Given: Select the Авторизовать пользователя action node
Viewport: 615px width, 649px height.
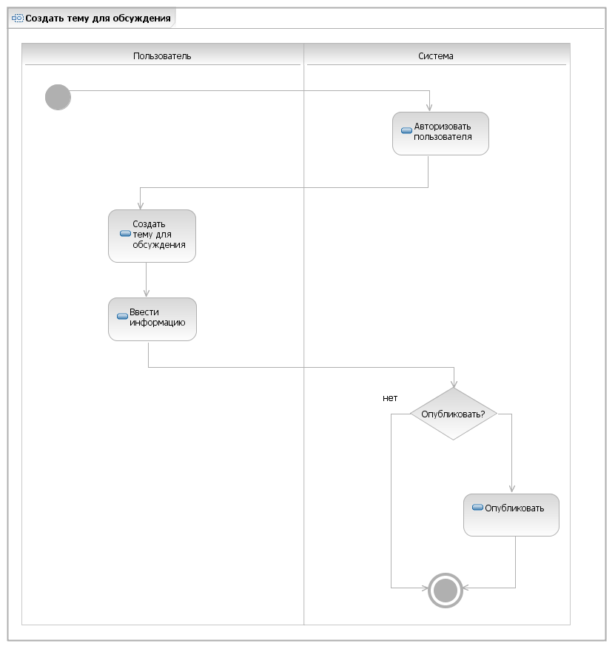Looking at the screenshot, I should pyautogui.click(x=441, y=134).
